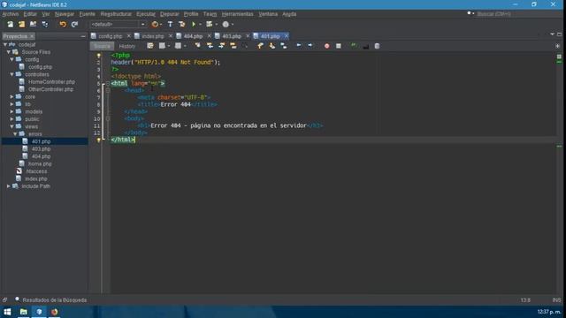This screenshot has height=318, width=566.
Task: Expand the models folder
Action: (11, 111)
